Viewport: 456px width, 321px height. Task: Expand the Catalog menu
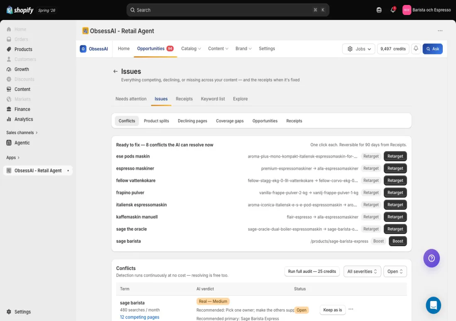(x=191, y=49)
